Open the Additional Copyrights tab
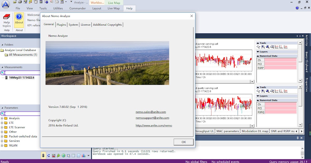 click(x=107, y=25)
